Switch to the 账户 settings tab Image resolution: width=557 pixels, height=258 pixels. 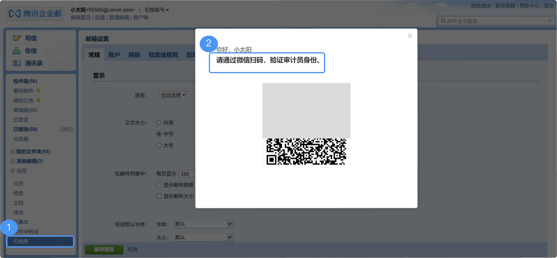[x=114, y=55]
